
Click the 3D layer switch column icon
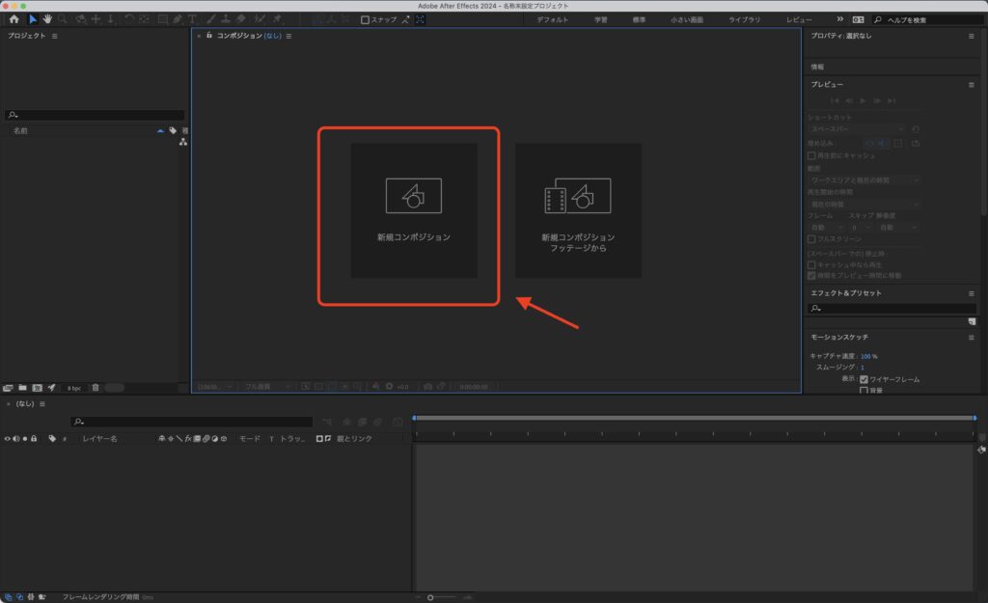click(x=224, y=439)
